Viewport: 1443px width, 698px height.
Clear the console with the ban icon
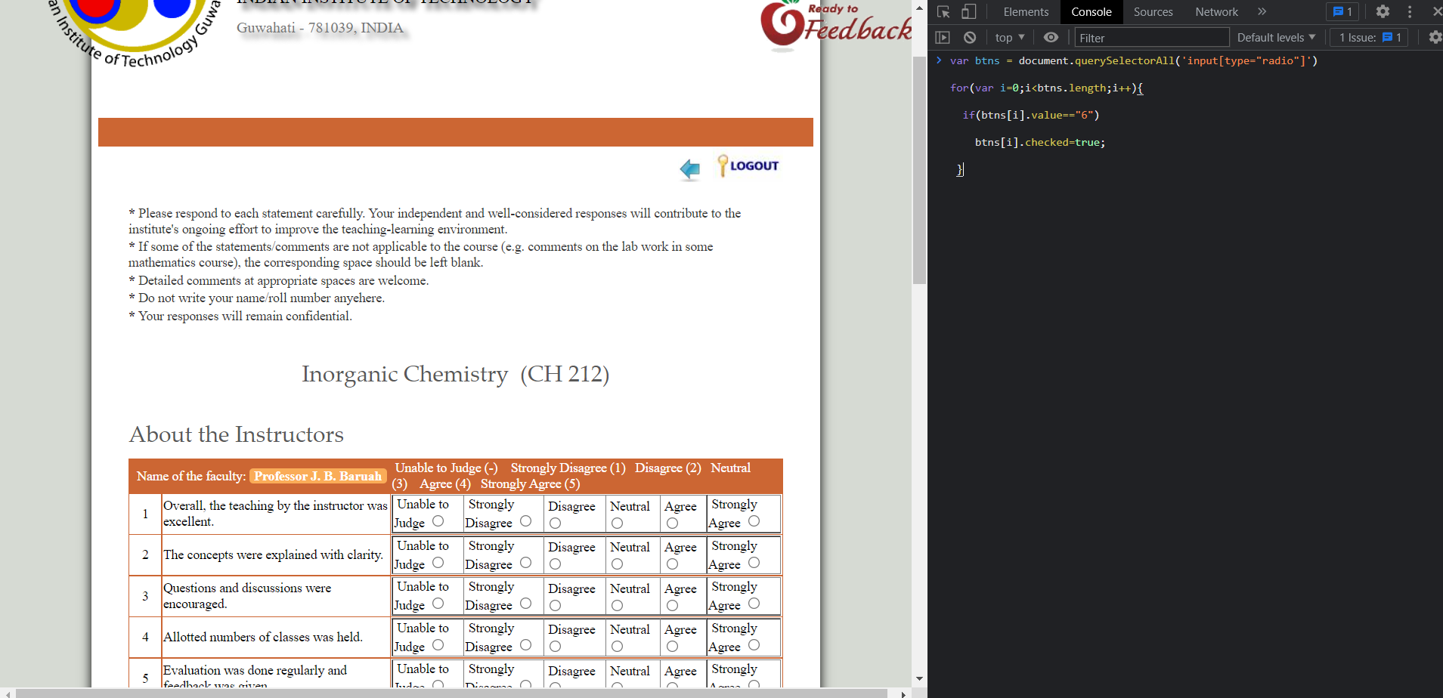(x=970, y=37)
